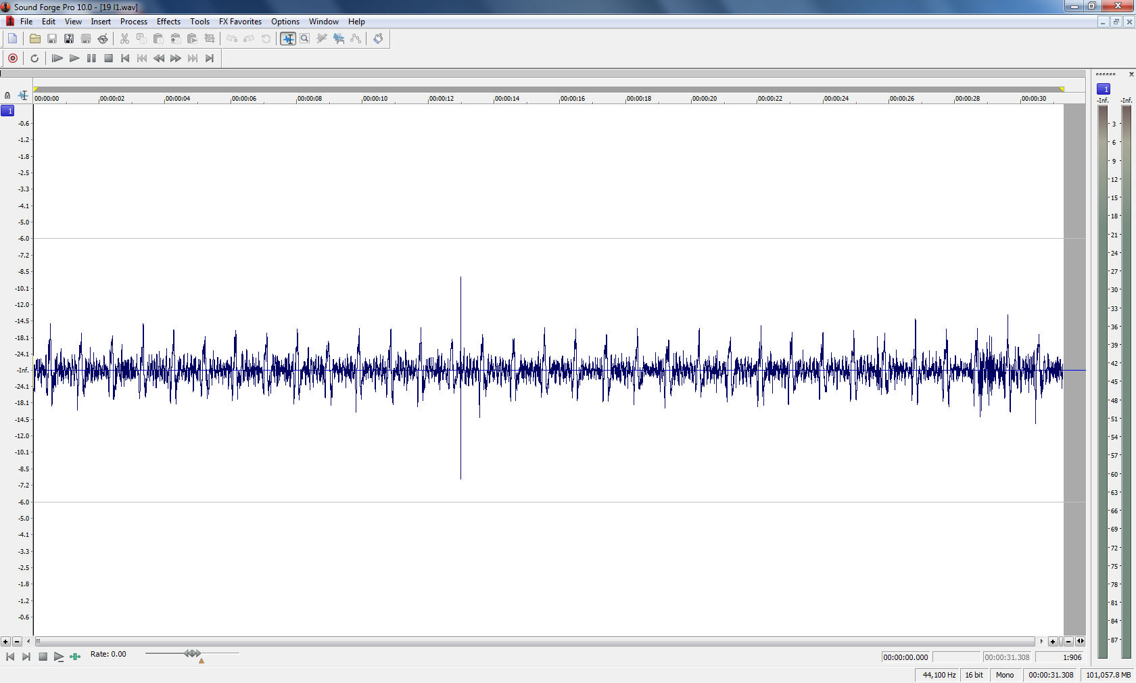
Task: Click the Go to End transport button
Action: pos(210,58)
